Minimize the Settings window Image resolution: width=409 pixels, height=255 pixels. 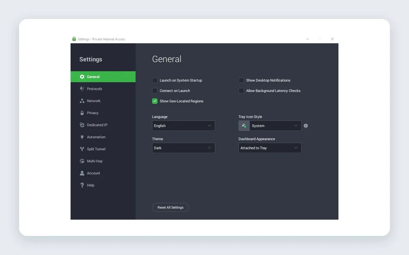tap(307, 39)
